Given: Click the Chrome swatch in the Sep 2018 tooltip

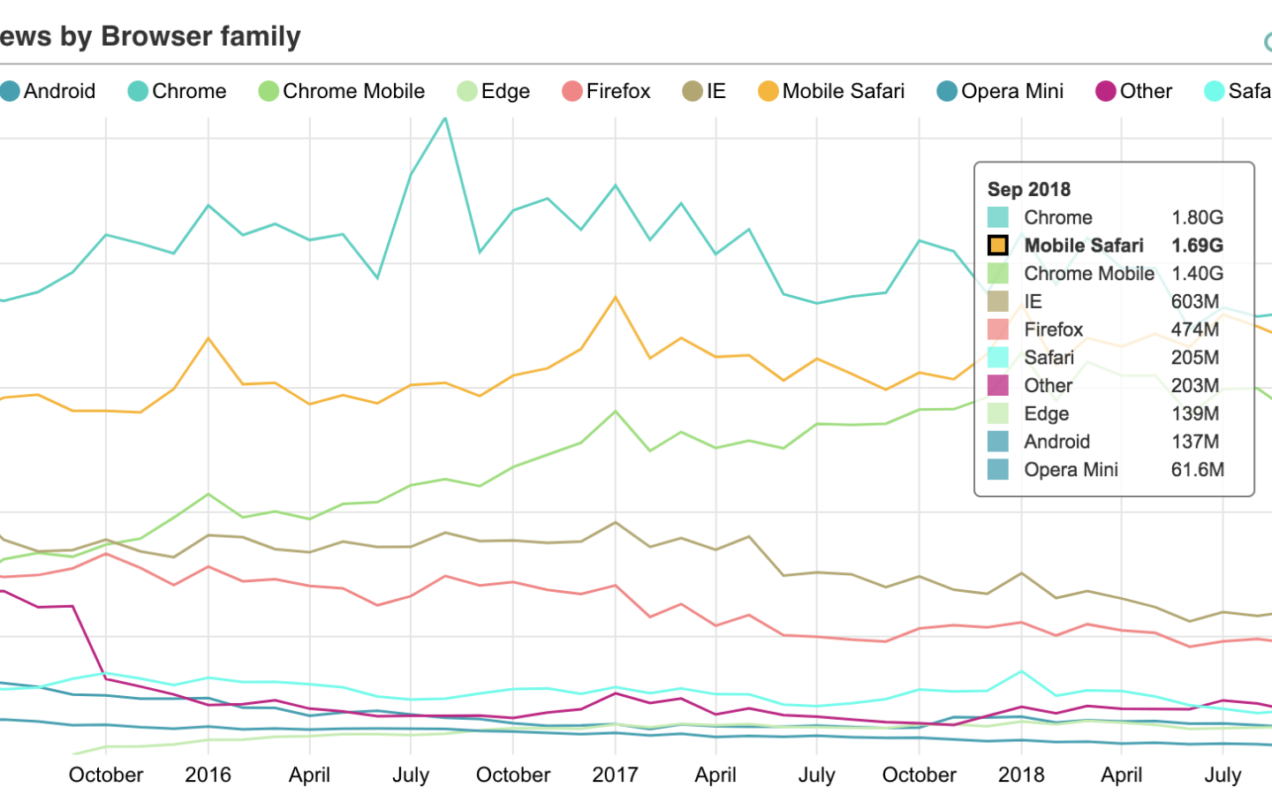Looking at the screenshot, I should tap(998, 217).
